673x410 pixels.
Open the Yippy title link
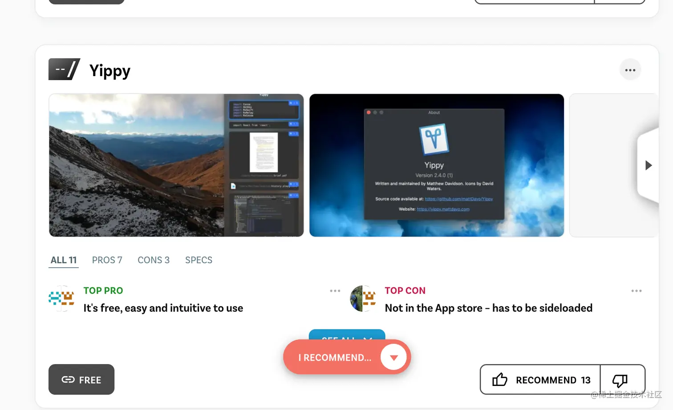pos(110,71)
